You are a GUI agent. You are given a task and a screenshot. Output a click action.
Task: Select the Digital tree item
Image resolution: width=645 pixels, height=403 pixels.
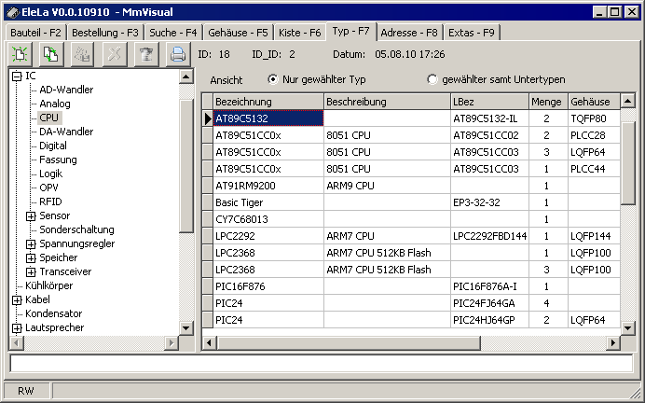click(53, 146)
